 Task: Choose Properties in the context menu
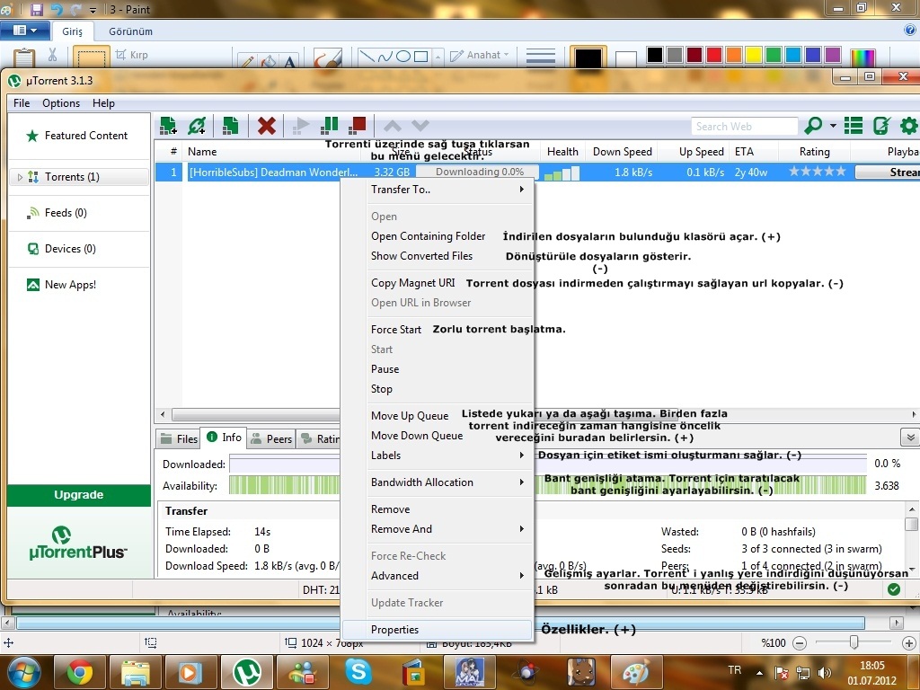tap(437, 630)
